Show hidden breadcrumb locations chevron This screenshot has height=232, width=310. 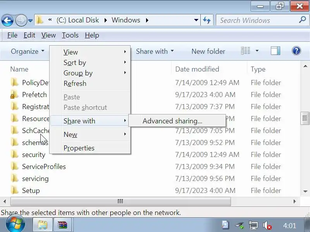pos(50,20)
